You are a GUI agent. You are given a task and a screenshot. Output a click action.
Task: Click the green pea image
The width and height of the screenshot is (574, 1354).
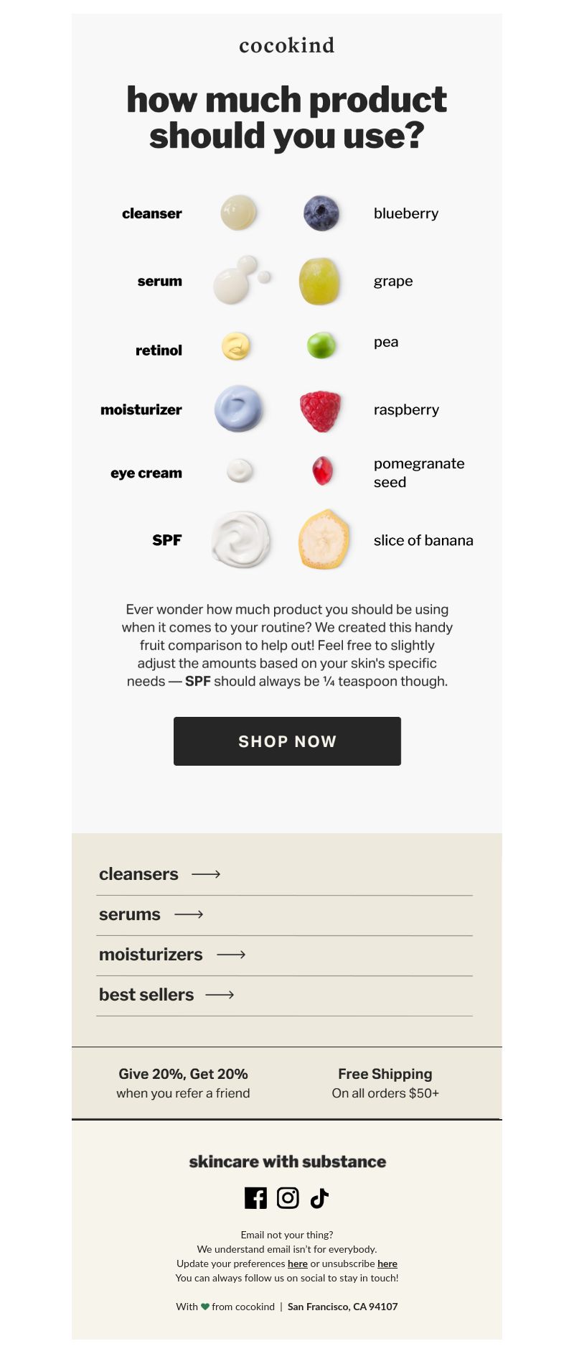click(321, 346)
